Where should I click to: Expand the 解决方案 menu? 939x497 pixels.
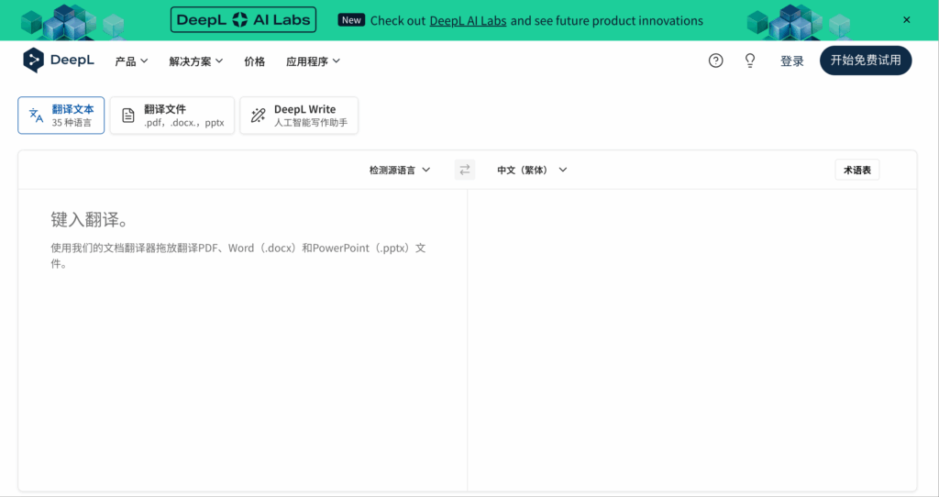pyautogui.click(x=196, y=61)
